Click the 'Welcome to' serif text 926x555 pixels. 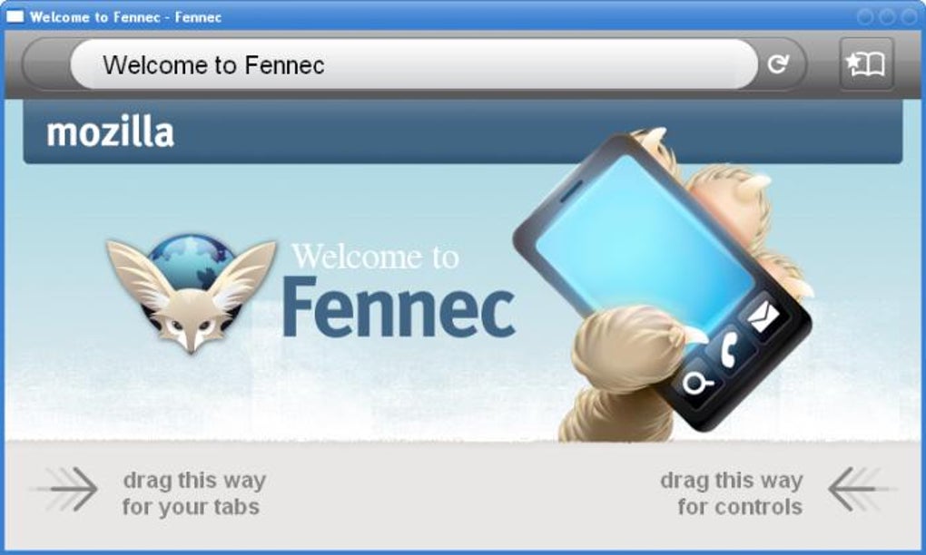[376, 258]
